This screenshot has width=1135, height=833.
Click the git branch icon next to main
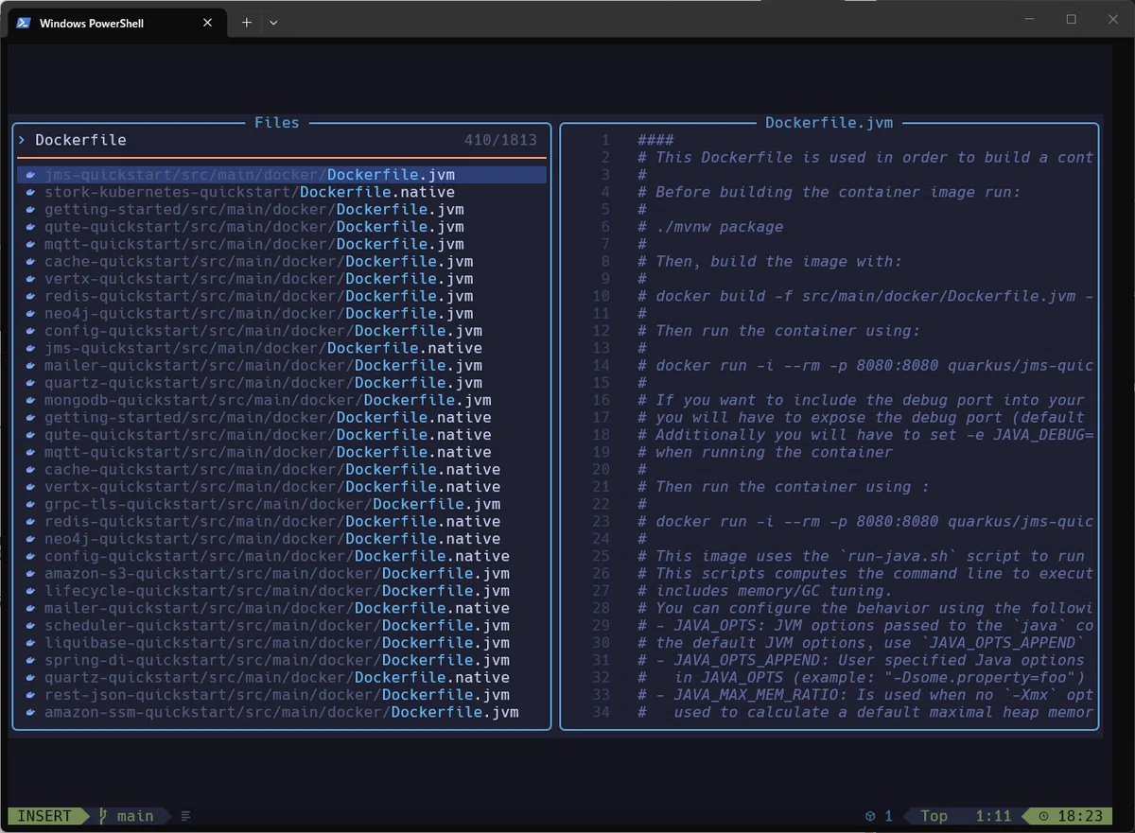coord(103,816)
